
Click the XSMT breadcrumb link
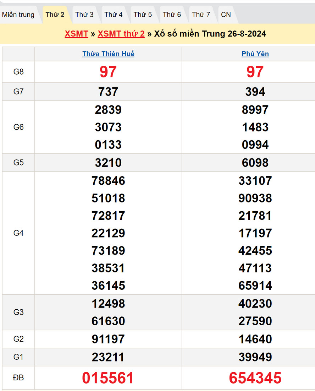click(x=76, y=34)
